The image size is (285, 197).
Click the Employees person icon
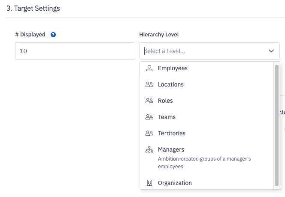149,68
